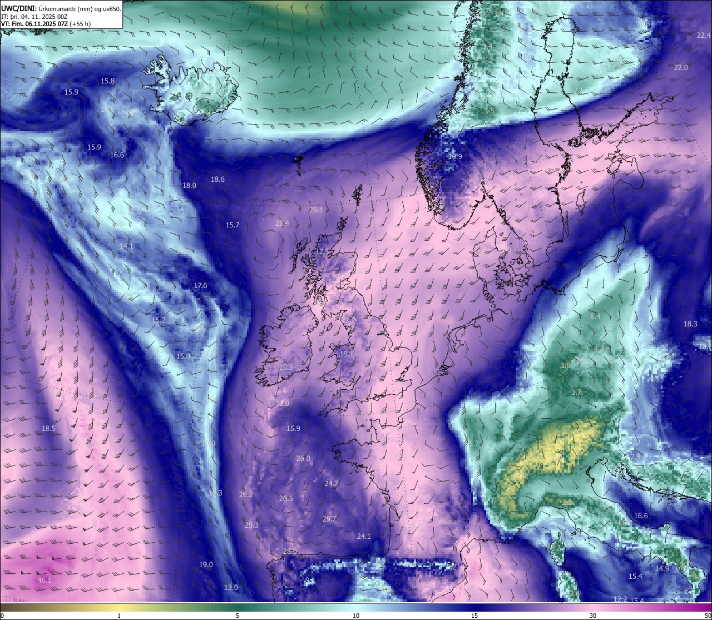Click the map value 3.7
This screenshot has width=712, height=620.
pyautogui.click(x=576, y=393)
